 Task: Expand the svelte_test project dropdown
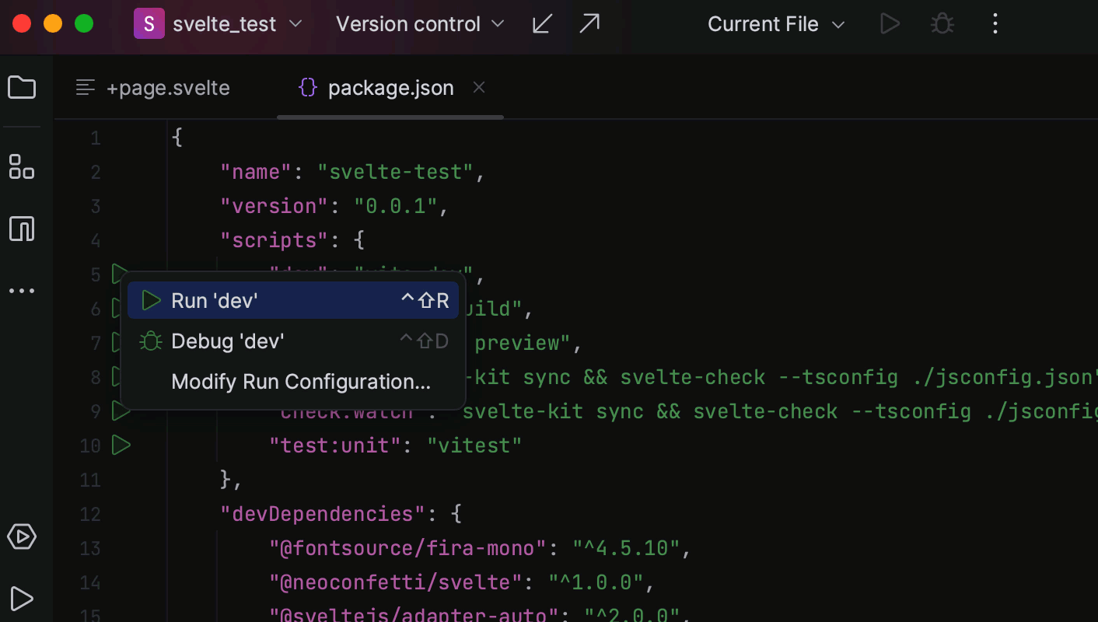tap(219, 24)
